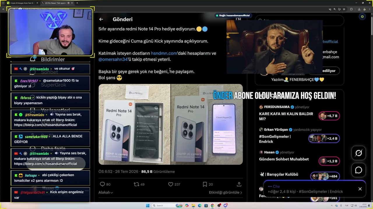The width and height of the screenshot is (373, 209).
Task: Click the taskbar clock showing 23:57
Action: coord(364,206)
